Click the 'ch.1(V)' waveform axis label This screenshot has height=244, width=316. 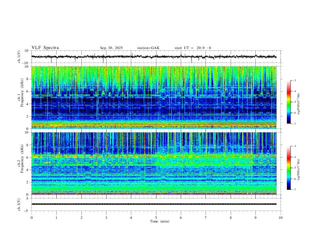tap(19, 57)
